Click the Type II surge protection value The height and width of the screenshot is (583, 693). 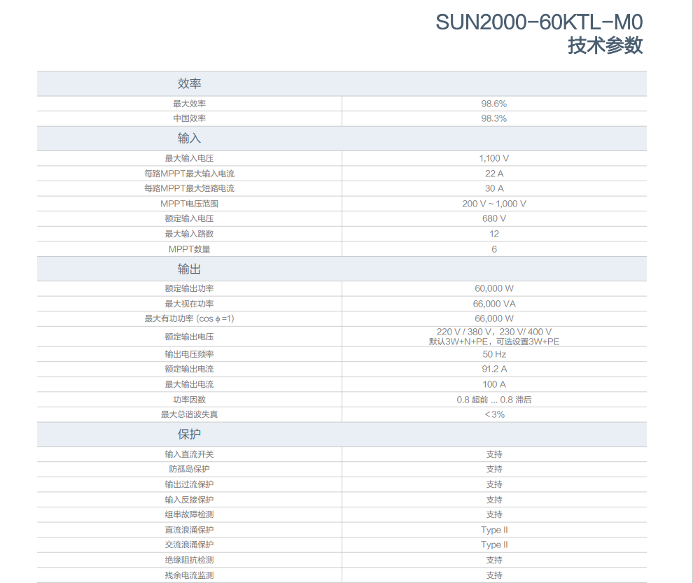[x=493, y=530]
